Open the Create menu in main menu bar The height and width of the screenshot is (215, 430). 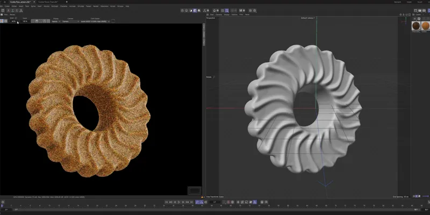[x=7, y=6]
